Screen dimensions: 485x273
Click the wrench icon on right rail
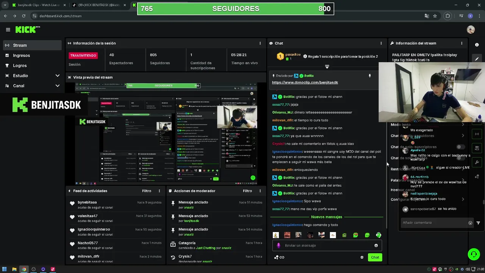click(477, 162)
